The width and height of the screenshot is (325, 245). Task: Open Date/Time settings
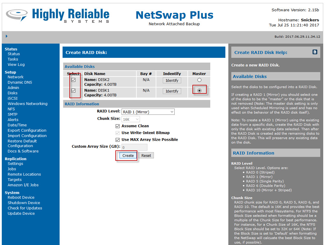click(17, 125)
